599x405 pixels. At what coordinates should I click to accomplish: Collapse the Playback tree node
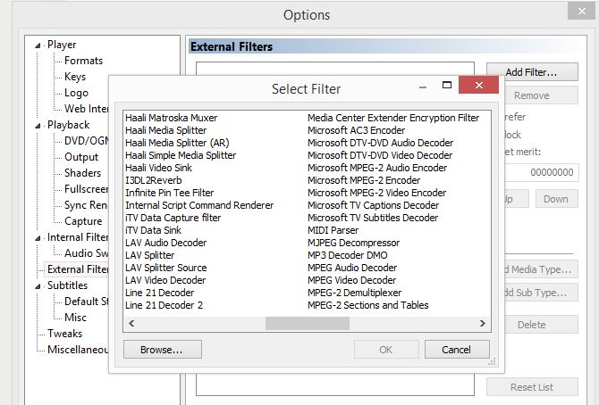pyautogui.click(x=38, y=126)
